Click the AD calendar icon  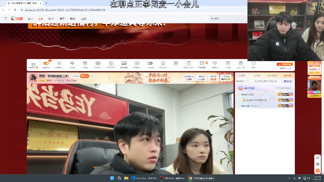pos(137,63)
